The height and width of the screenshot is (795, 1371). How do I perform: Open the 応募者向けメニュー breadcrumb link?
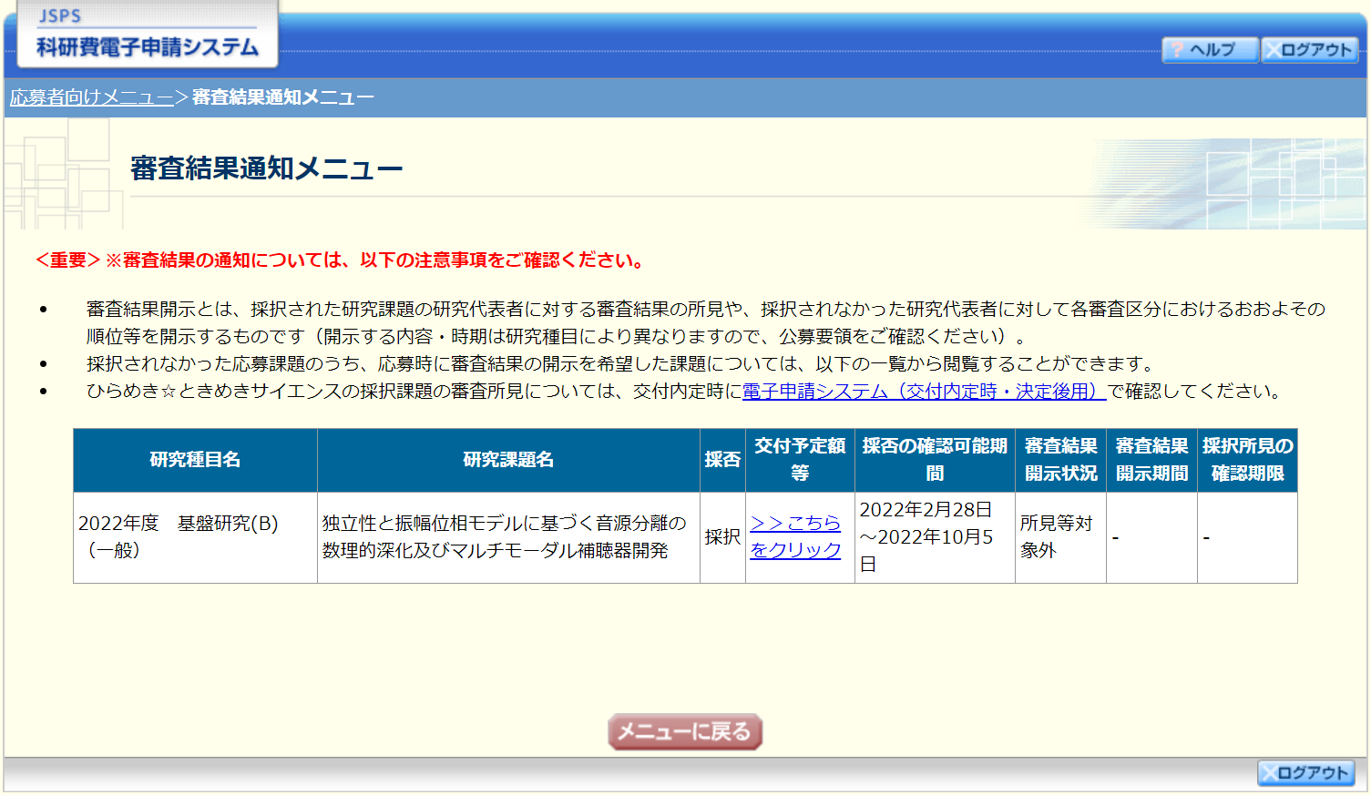pyautogui.click(x=91, y=97)
